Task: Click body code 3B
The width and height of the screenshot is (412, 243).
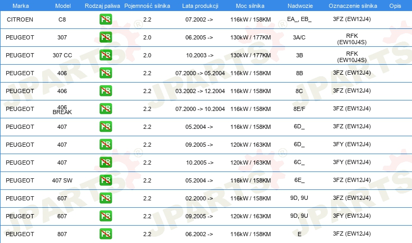Action: pyautogui.click(x=299, y=55)
